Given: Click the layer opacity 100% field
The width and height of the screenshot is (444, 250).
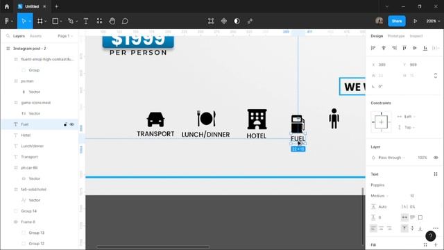Looking at the screenshot, I should 422,158.
